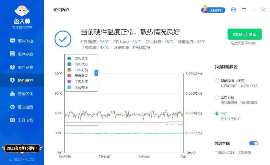This screenshot has width=270, height=165.
Task: Click the 硬件防护 shield icon
Action: click(12, 80)
